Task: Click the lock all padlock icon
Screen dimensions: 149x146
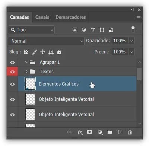Action: point(59,52)
